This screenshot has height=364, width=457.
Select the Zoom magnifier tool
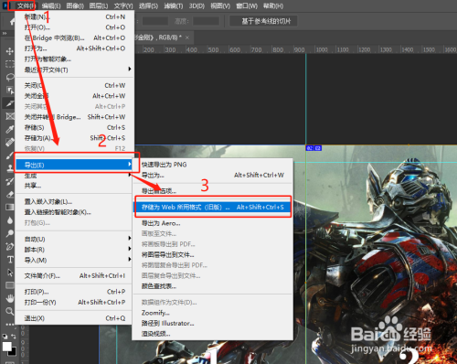tap(10, 311)
